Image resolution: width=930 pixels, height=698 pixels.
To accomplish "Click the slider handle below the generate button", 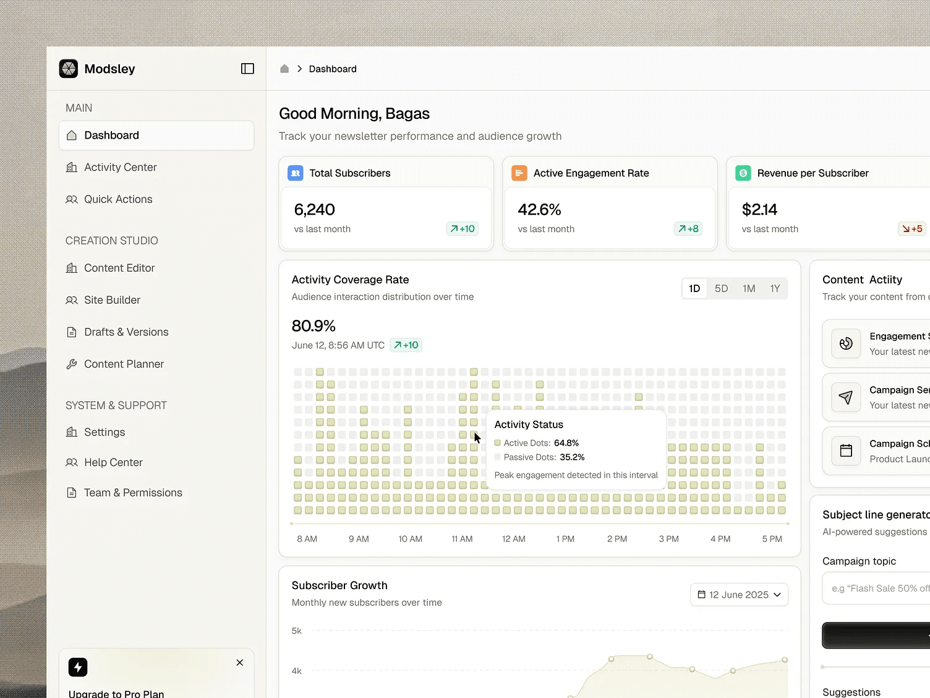I will pyautogui.click(x=822, y=667).
